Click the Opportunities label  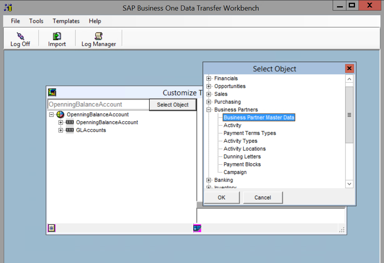(x=230, y=86)
